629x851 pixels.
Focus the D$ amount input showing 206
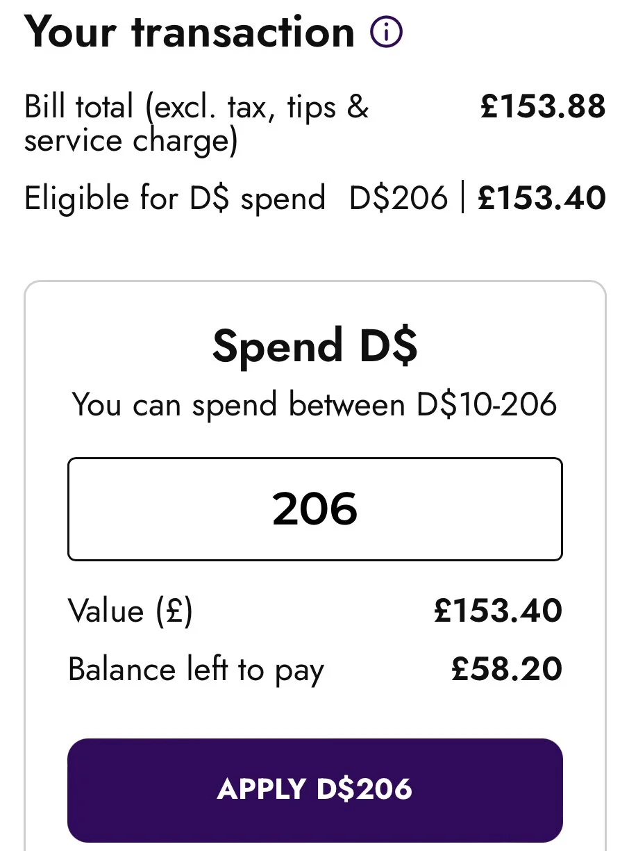pos(314,509)
